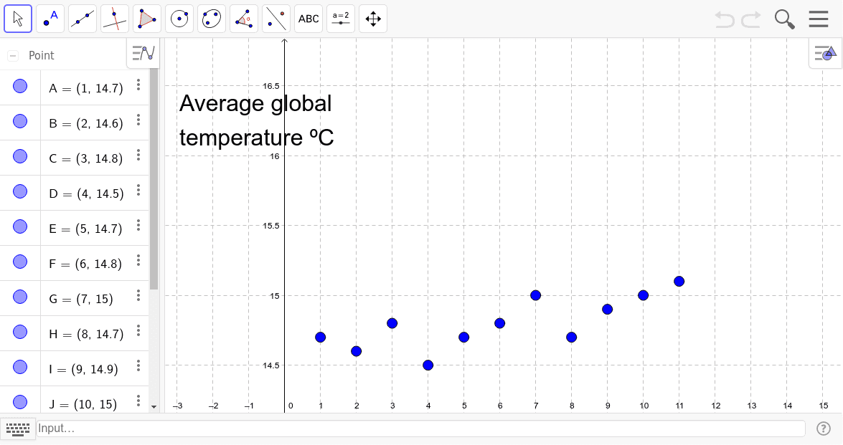Select the Slider tool
843x445 pixels.
pyautogui.click(x=341, y=19)
